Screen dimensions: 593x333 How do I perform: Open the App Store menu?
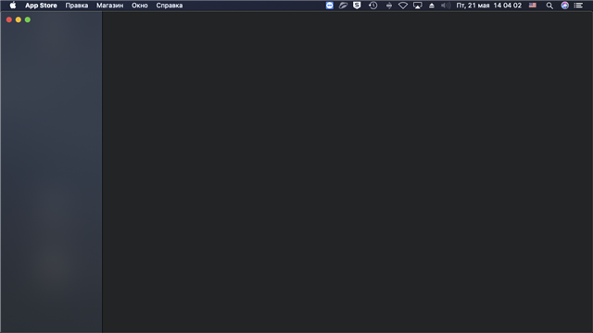click(x=41, y=6)
